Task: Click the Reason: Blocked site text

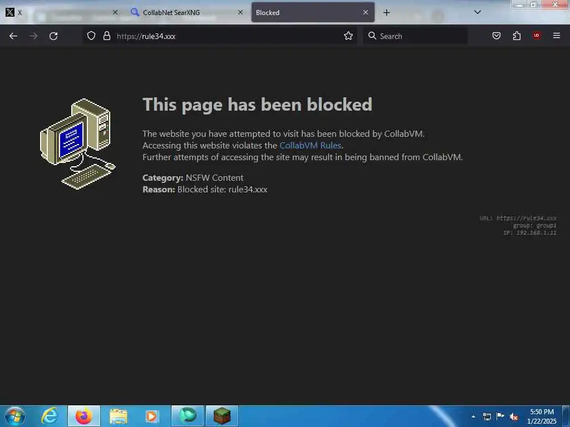Action: tap(205, 190)
